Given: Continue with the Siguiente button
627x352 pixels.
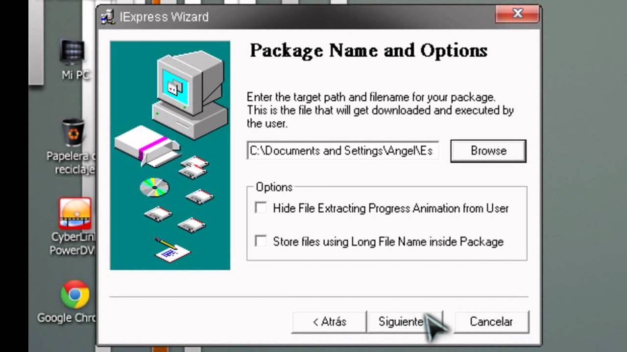Looking at the screenshot, I should 405,322.
